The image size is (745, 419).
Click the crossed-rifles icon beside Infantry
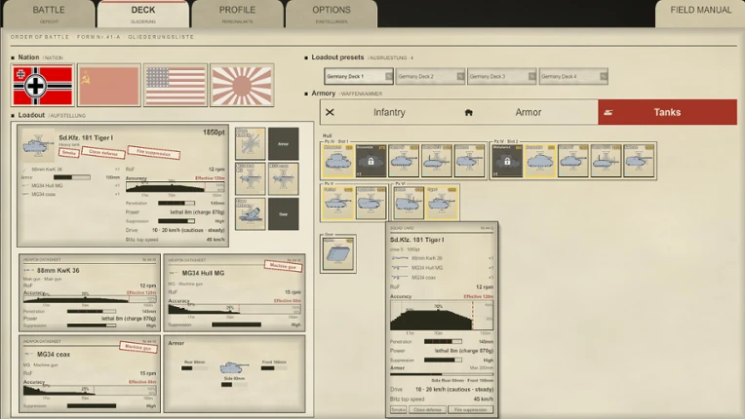(330, 112)
